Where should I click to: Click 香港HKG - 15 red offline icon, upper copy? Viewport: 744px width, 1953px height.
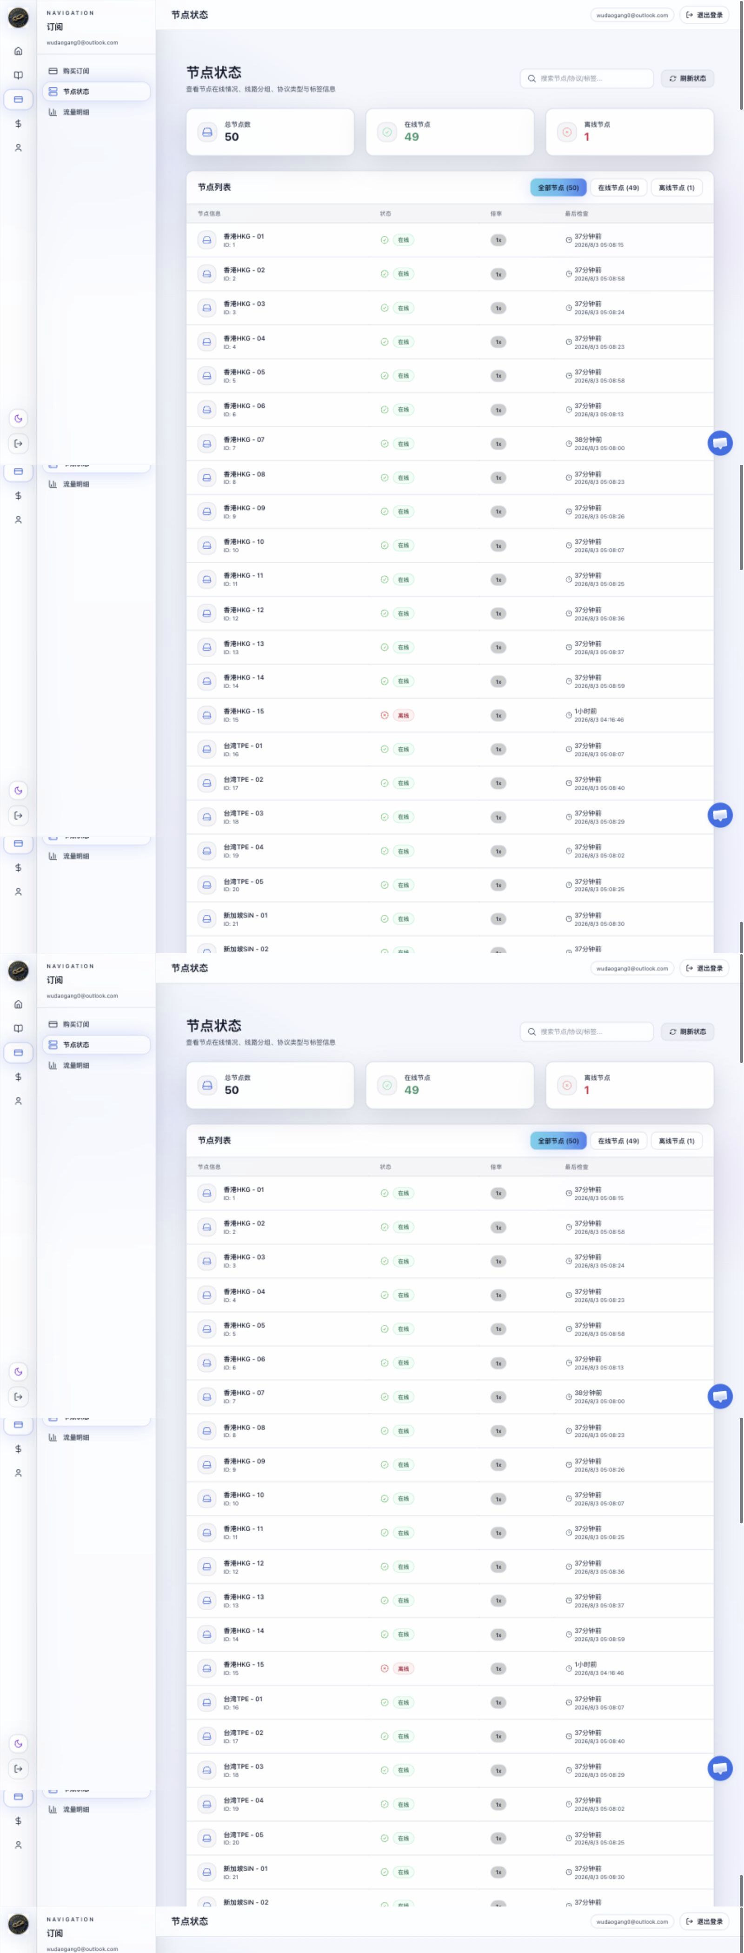tap(385, 715)
